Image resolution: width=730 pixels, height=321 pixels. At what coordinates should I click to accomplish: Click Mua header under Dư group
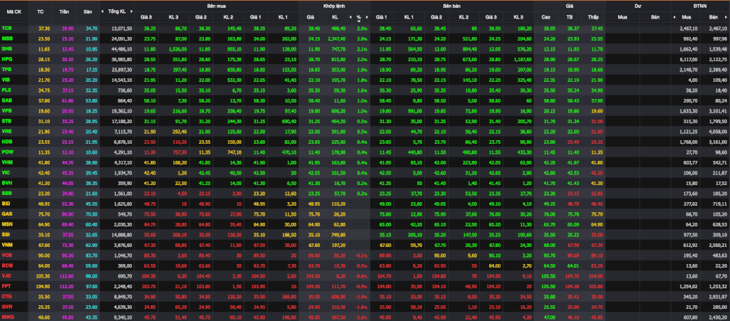[622, 17]
